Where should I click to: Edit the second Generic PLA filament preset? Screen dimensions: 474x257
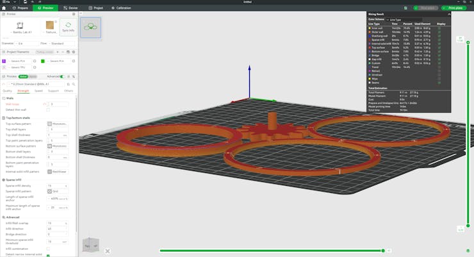point(74,61)
